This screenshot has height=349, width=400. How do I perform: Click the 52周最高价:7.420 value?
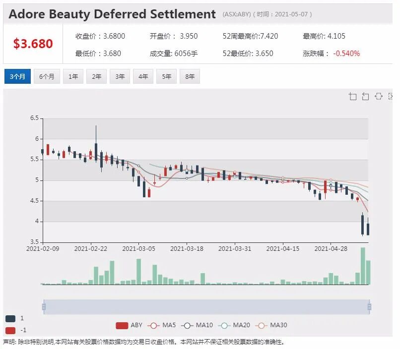pyautogui.click(x=250, y=36)
